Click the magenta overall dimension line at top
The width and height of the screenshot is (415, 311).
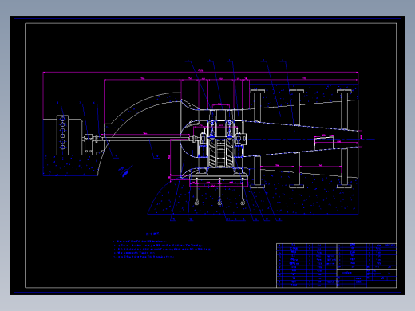tap(200, 72)
